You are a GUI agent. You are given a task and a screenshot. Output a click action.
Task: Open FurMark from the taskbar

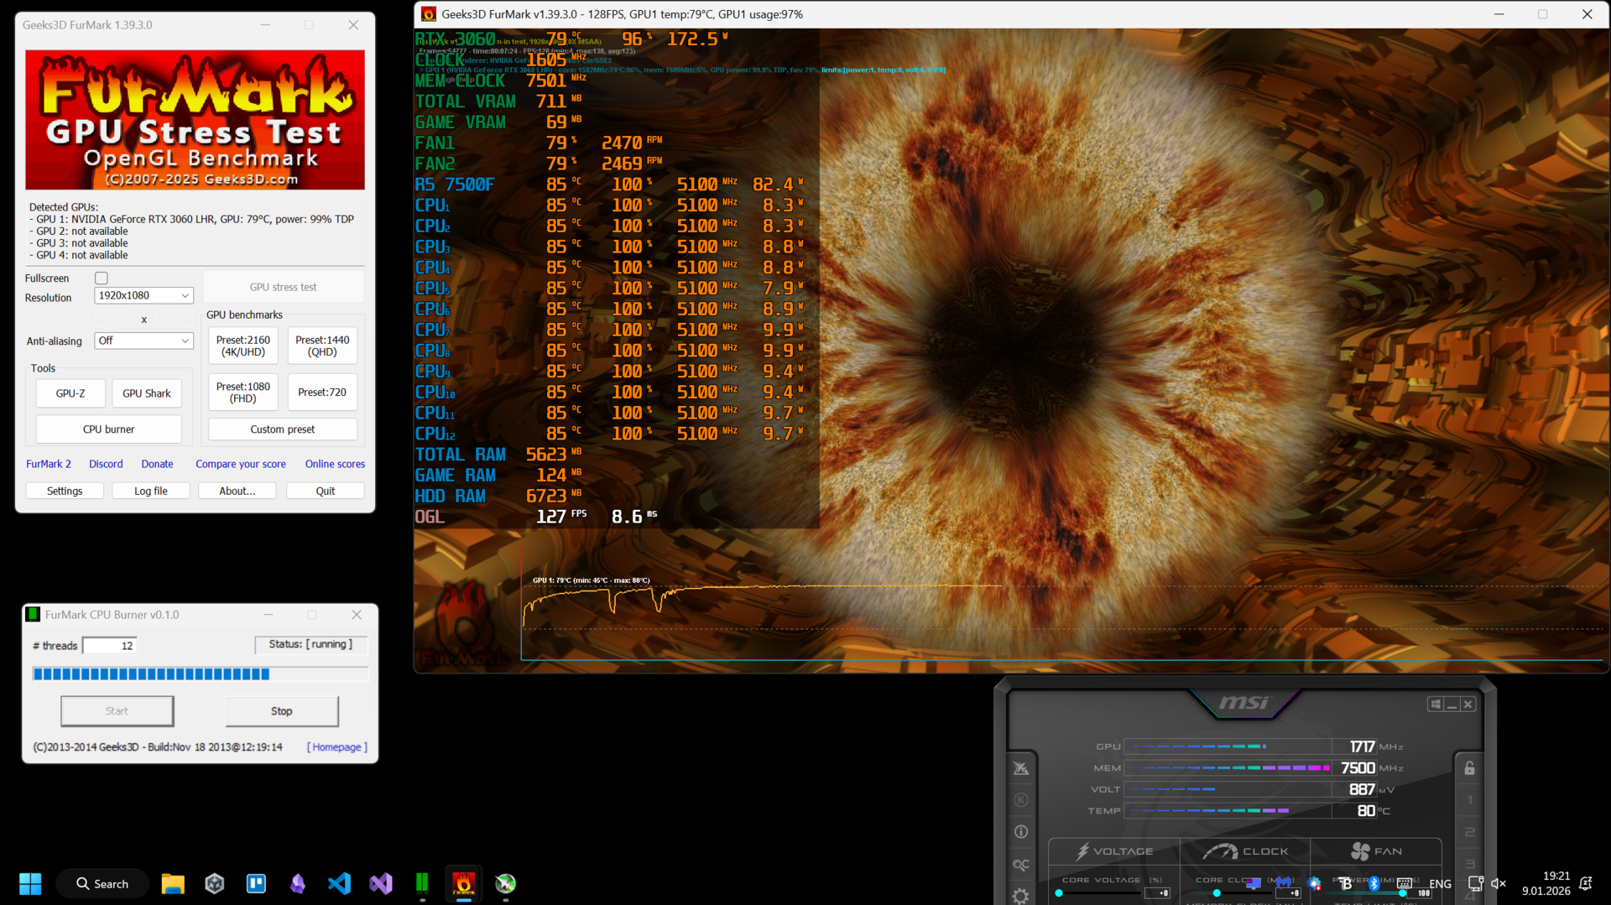[464, 884]
